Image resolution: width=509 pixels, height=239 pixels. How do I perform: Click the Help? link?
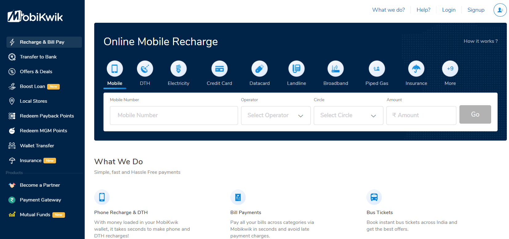pyautogui.click(x=423, y=10)
